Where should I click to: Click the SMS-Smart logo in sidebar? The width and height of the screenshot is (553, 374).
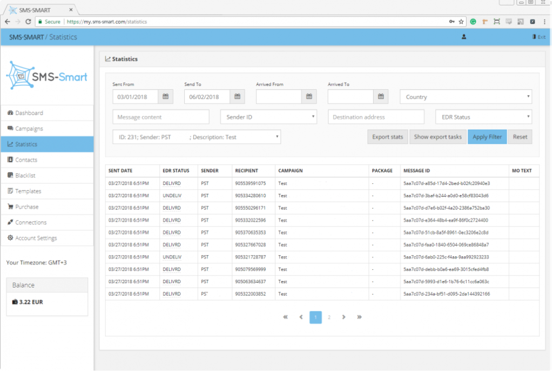tap(46, 76)
